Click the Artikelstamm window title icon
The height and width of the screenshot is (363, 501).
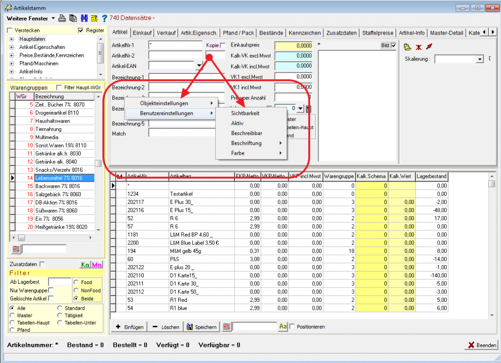click(8, 8)
